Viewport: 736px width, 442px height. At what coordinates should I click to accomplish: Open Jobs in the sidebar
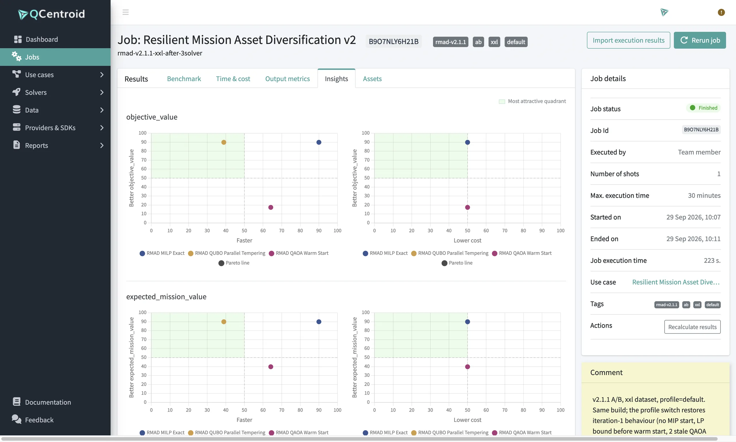[55, 57]
